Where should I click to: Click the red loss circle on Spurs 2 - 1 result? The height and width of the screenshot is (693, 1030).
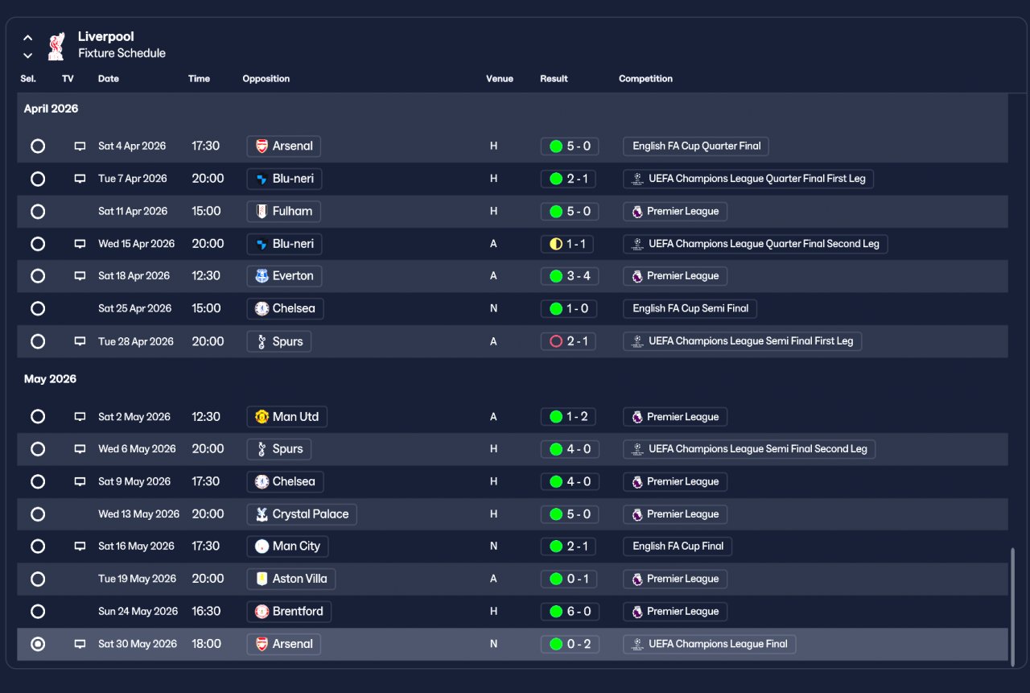555,341
